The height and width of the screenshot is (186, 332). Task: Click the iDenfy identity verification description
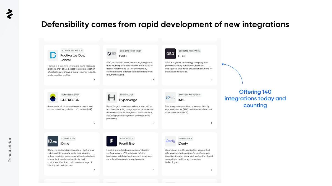pyautogui.click(x=189, y=156)
